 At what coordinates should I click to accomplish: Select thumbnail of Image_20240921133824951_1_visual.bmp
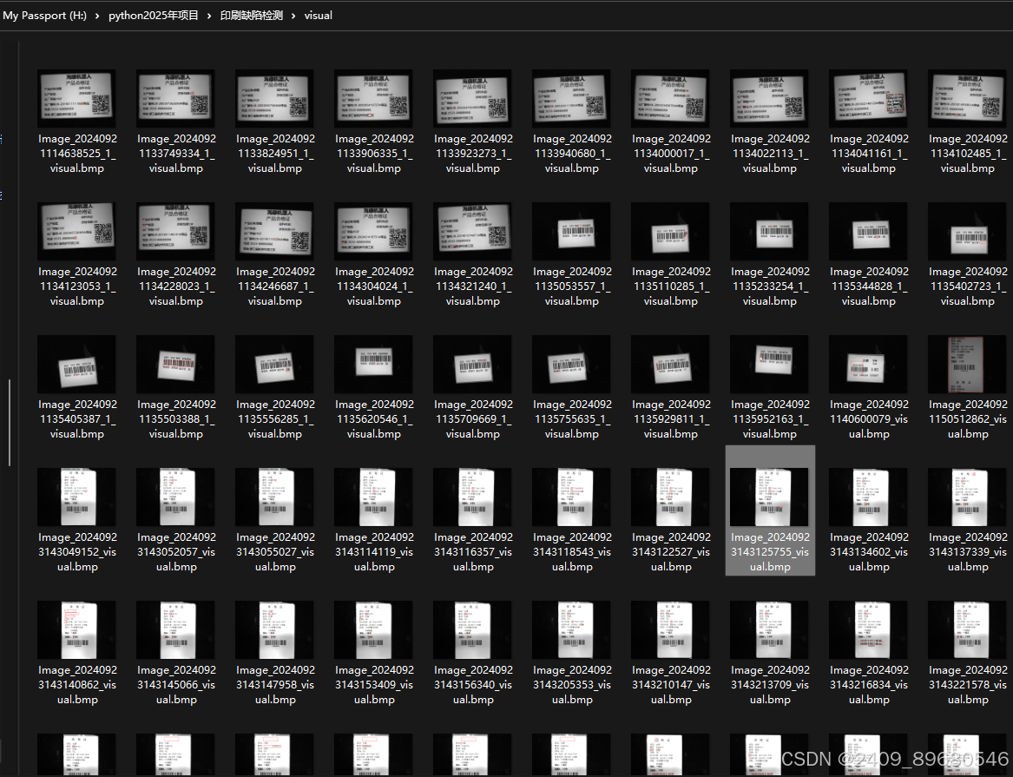(274, 98)
